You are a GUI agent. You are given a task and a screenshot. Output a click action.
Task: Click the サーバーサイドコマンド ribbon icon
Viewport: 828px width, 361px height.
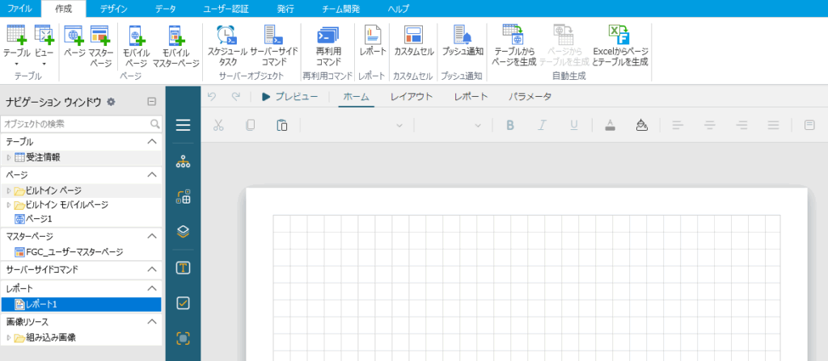(x=277, y=36)
